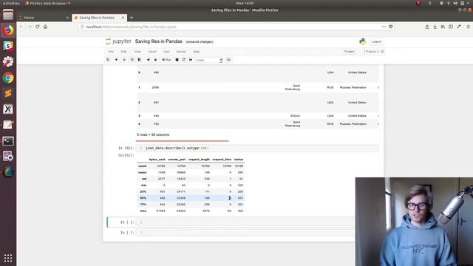
Task: Open Firefox downloads panel
Action: click(435, 27)
